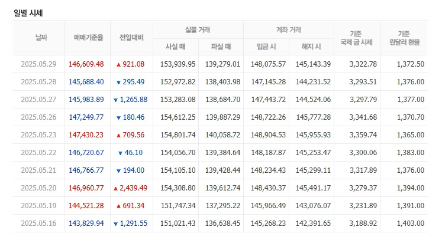Click the red up arrow beside 921.08

coord(119,65)
